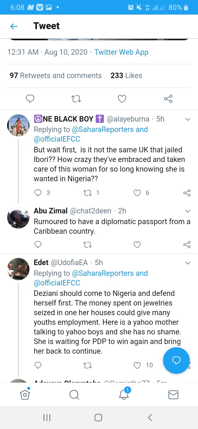Expand options chevron on Abu Zimal's tweet
The width and height of the screenshot is (198, 429).
[188, 211]
